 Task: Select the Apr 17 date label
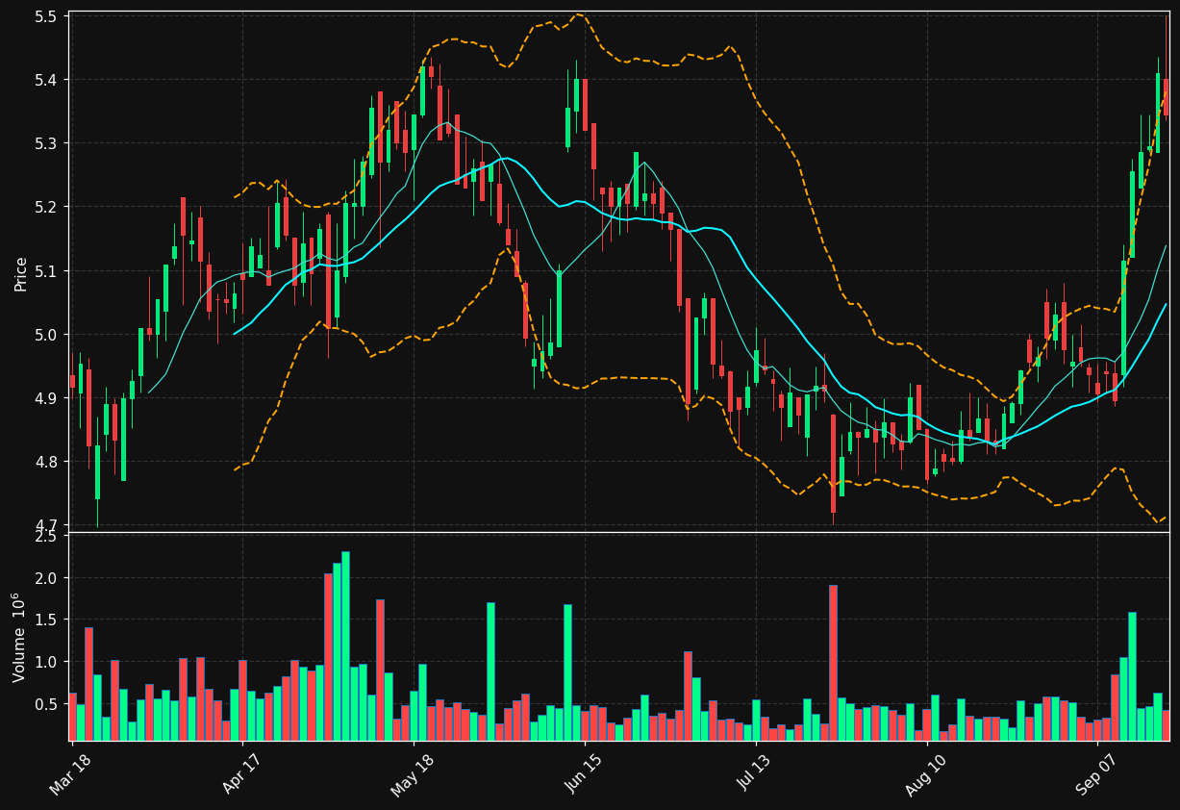240,772
